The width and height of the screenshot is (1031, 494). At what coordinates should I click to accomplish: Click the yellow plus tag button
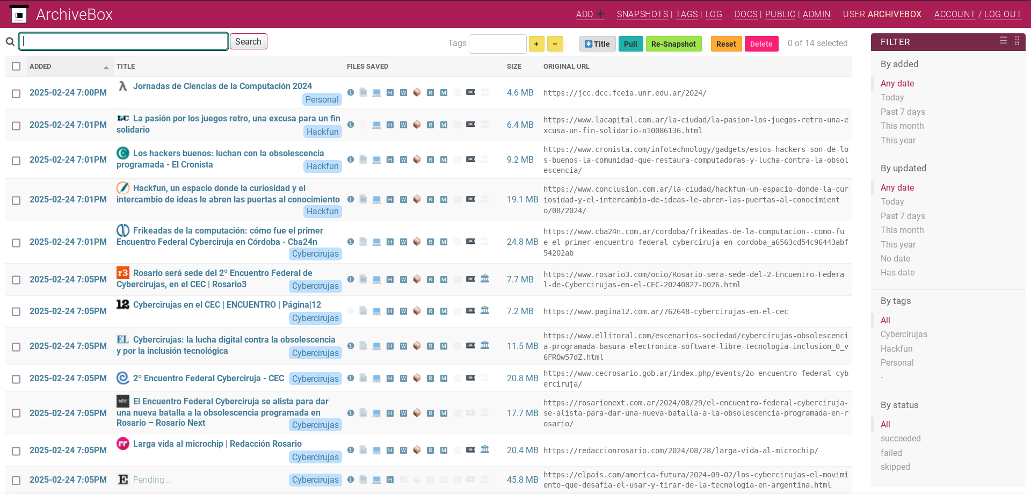coord(536,44)
